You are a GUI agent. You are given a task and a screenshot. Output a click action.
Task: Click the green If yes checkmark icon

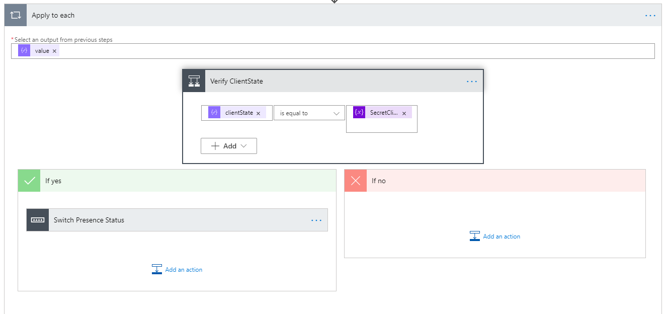29,181
